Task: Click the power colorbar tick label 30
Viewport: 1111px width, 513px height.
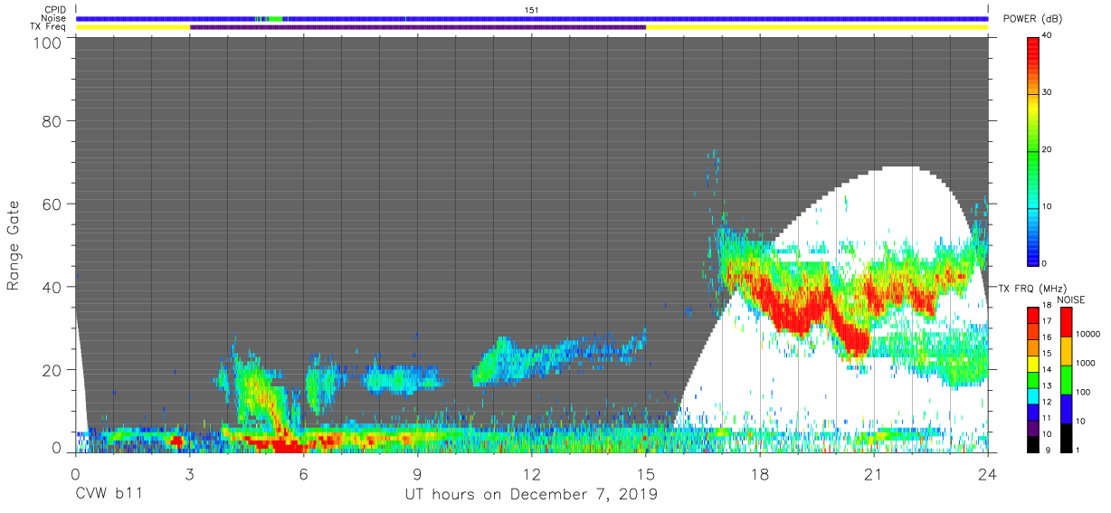Action: (x=1048, y=93)
